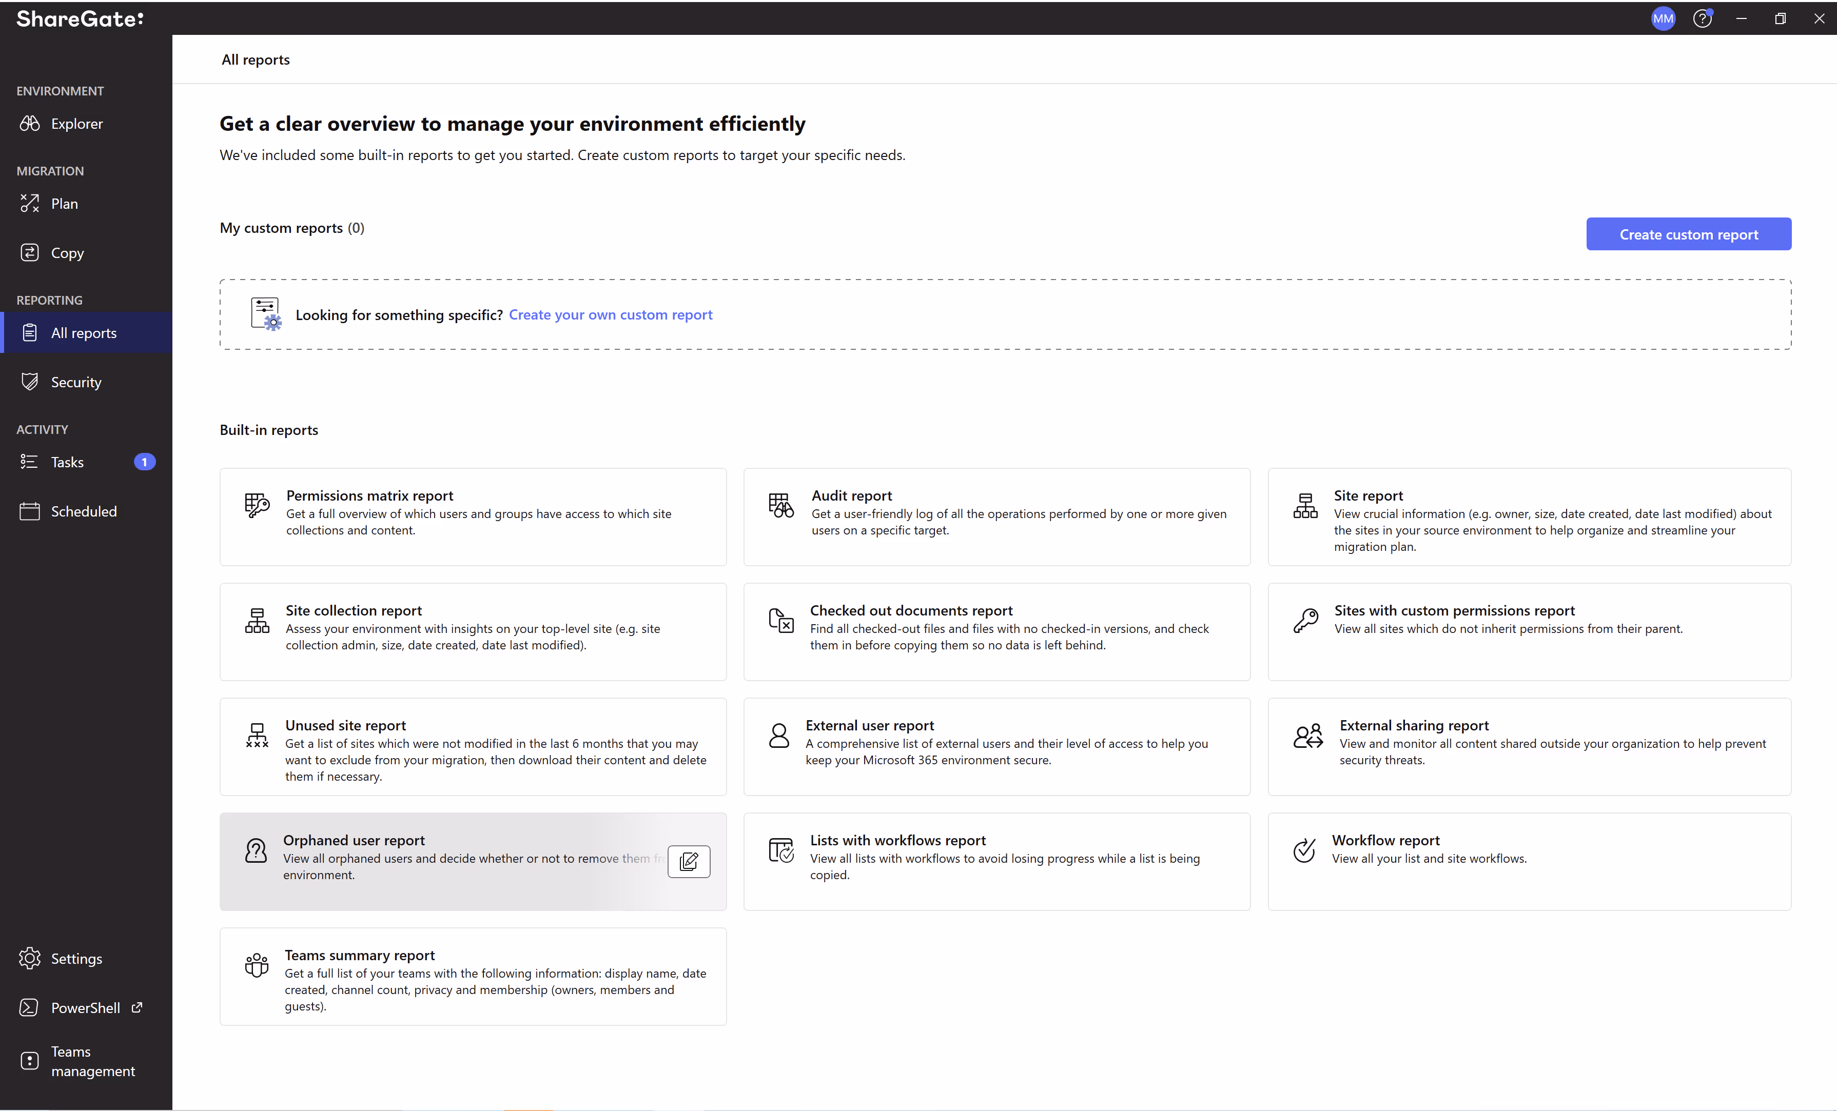Go to the Security section

(x=75, y=382)
